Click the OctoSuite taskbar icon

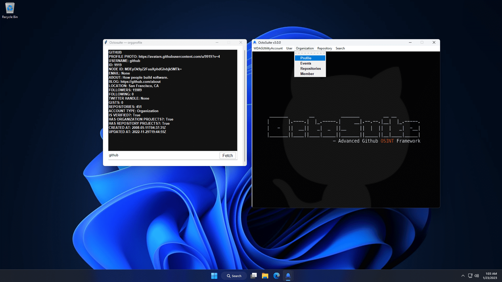[288, 276]
